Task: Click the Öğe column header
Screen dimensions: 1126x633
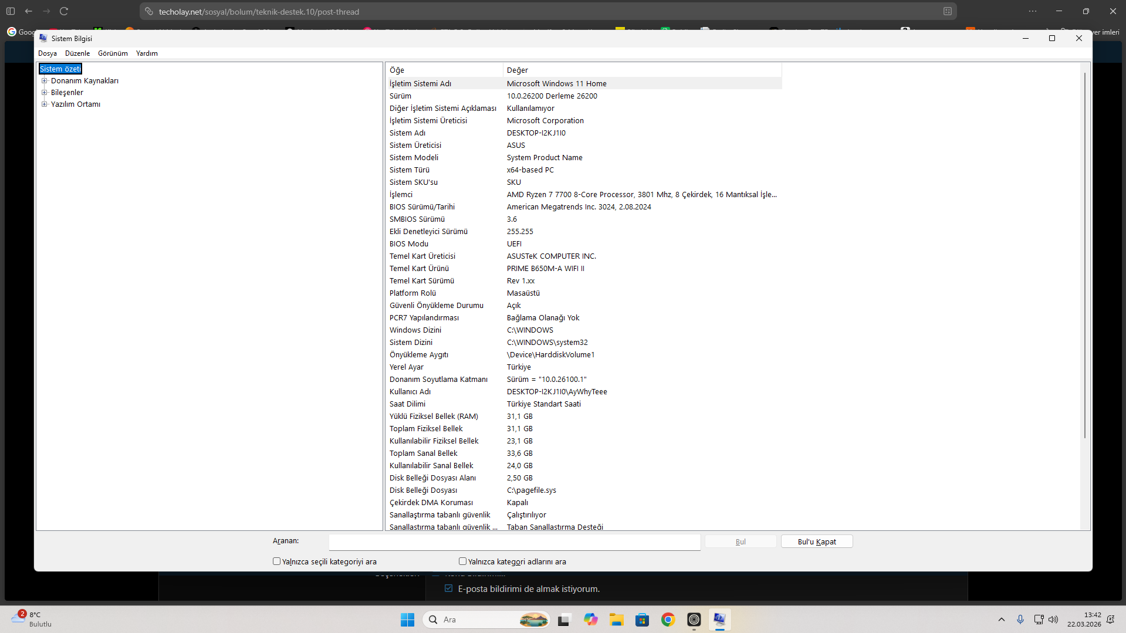Action: [444, 70]
